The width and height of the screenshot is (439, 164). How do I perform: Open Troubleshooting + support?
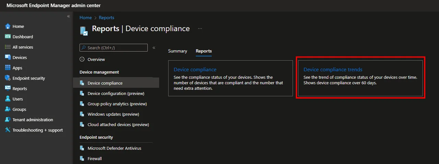pyautogui.click(x=38, y=130)
